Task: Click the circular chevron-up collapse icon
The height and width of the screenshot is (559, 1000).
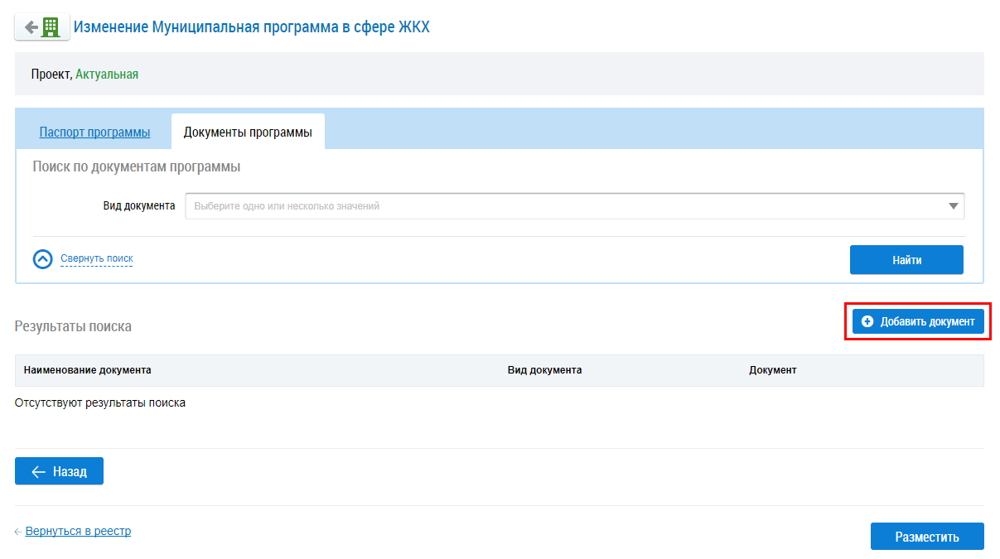Action: pos(42,259)
